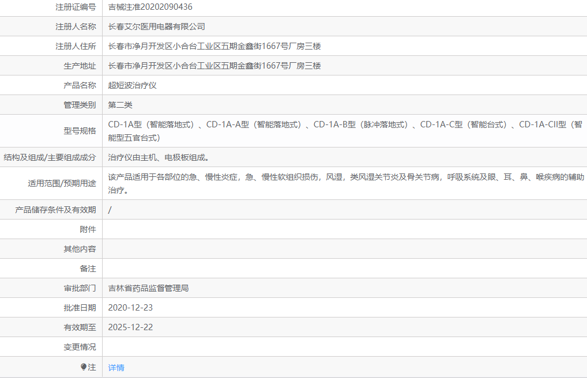This screenshot has width=587, height=378.
Task: Select the intended use description starting 该产品适用于
Action: click(x=346, y=183)
